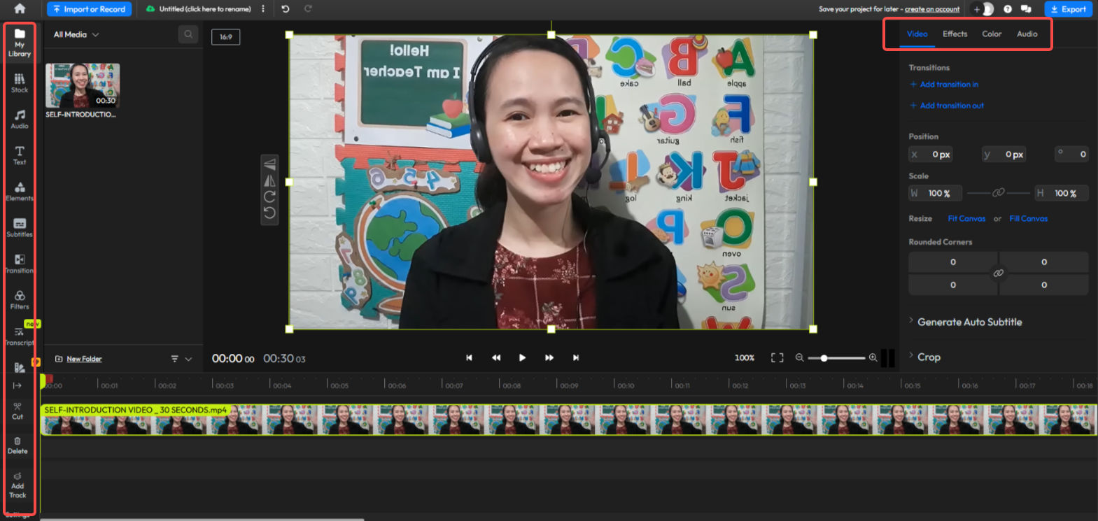Open the Filters panel

point(20,299)
